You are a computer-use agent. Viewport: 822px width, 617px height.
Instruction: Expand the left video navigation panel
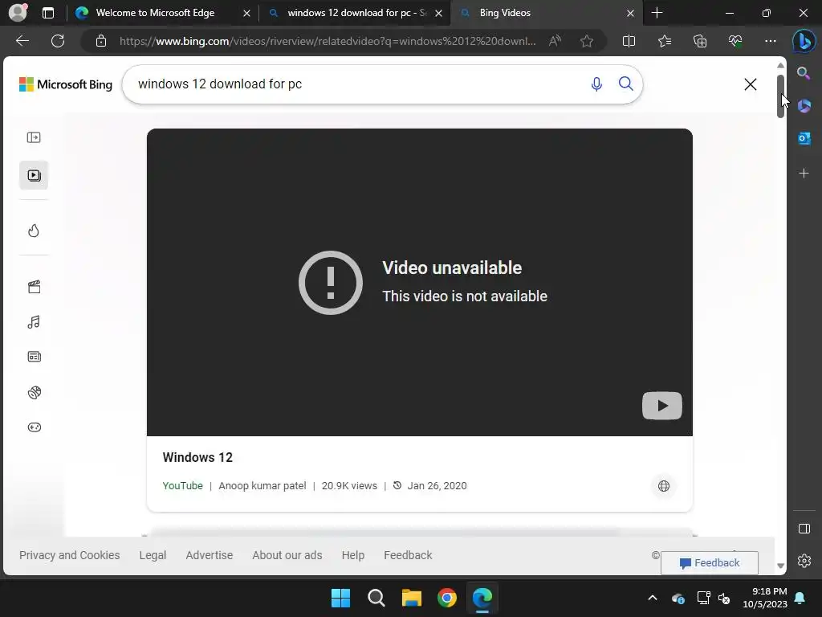point(34,137)
